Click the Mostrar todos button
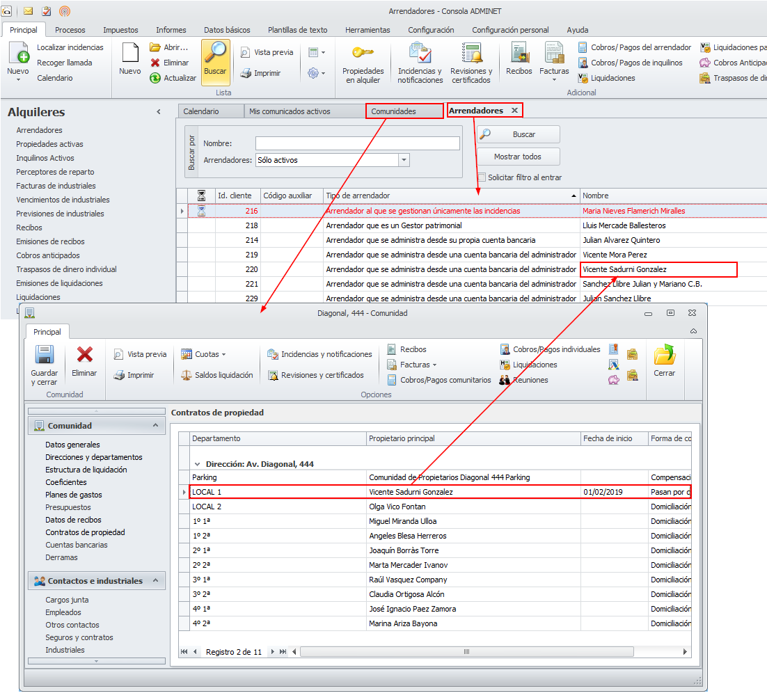This screenshot has height=693, width=767. point(519,157)
